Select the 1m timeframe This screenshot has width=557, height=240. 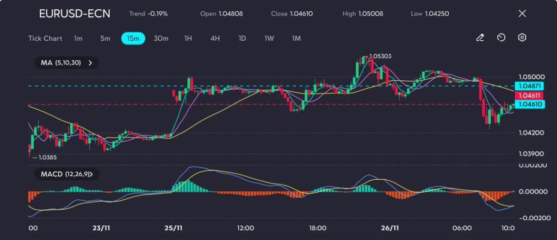pyautogui.click(x=78, y=39)
